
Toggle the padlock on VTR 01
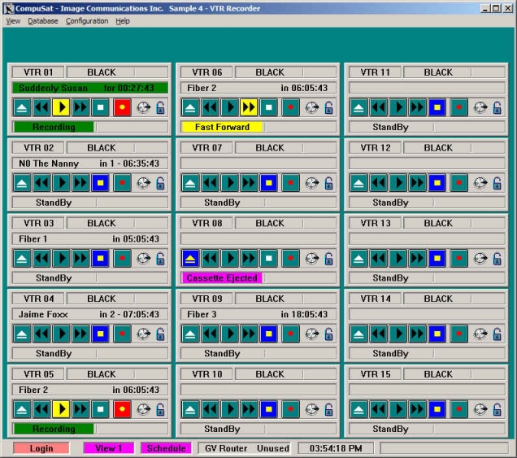click(x=161, y=107)
